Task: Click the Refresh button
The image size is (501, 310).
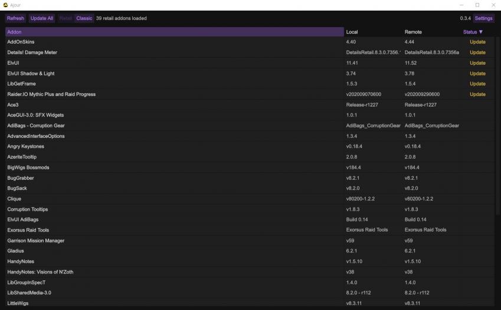Action: pyautogui.click(x=15, y=18)
